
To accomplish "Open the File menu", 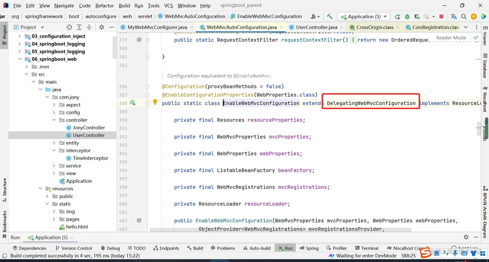I will (17, 5).
